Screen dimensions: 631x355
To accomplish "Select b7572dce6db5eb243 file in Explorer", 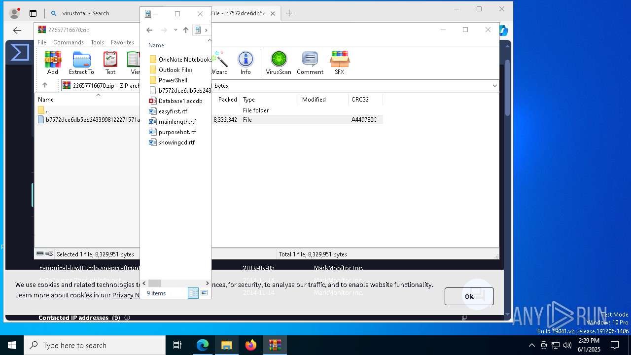I will tap(180, 90).
